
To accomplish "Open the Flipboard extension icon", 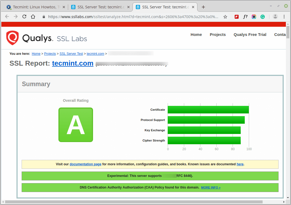I will [x=237, y=17].
